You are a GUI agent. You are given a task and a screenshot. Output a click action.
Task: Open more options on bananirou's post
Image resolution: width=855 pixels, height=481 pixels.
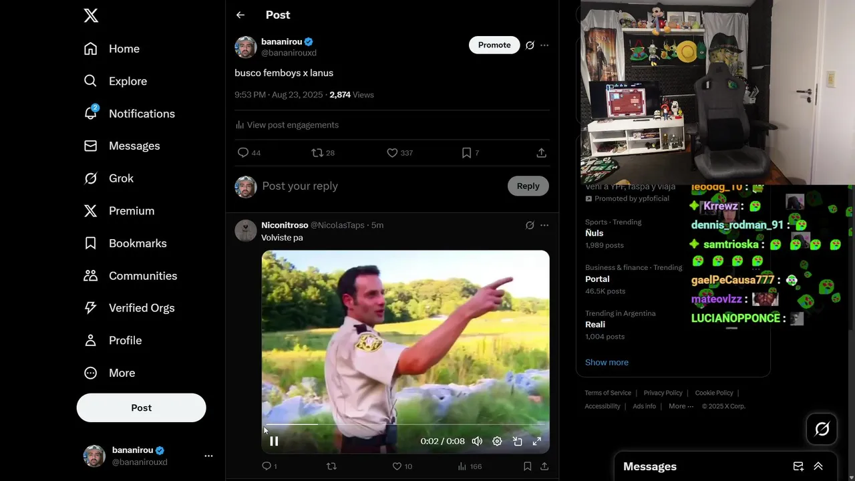(x=544, y=45)
